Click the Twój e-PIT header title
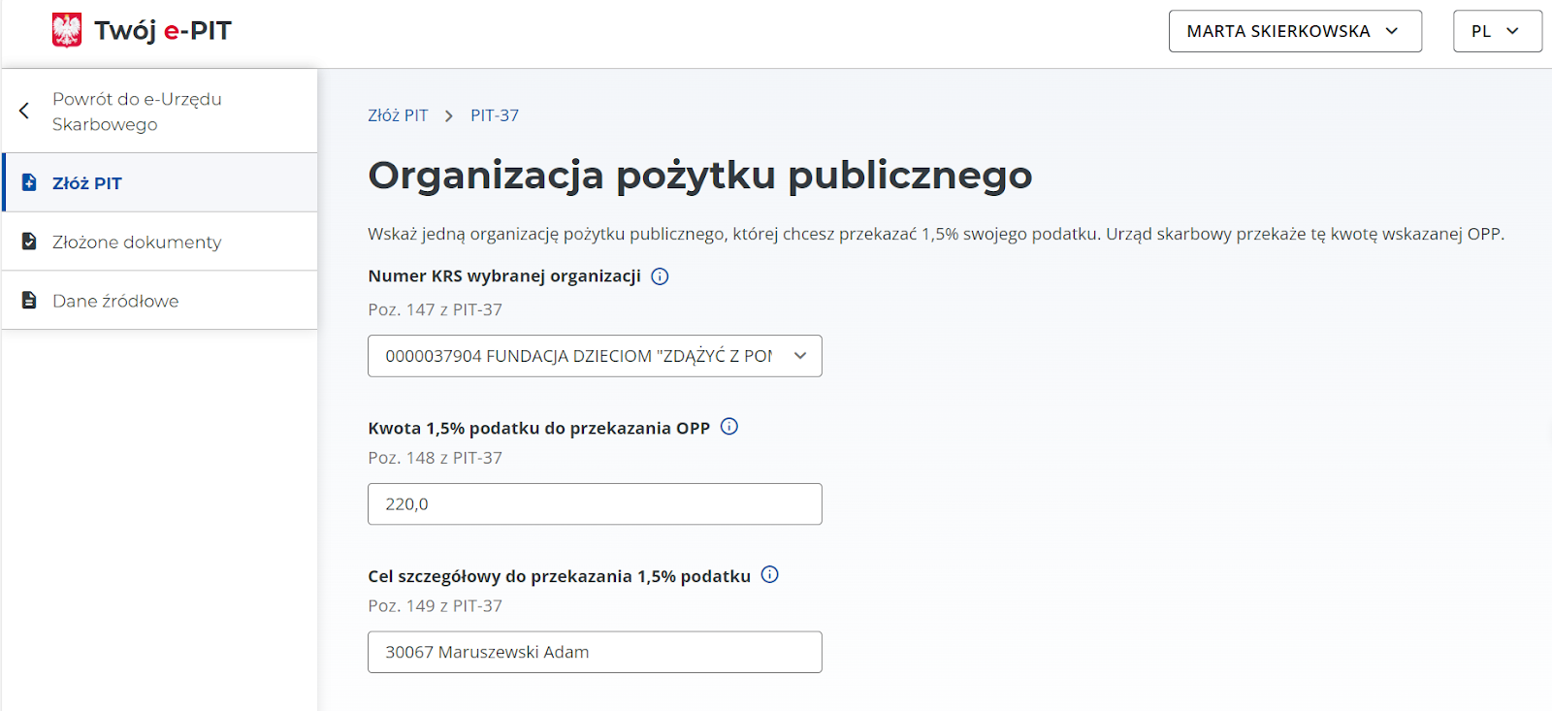 tap(163, 31)
